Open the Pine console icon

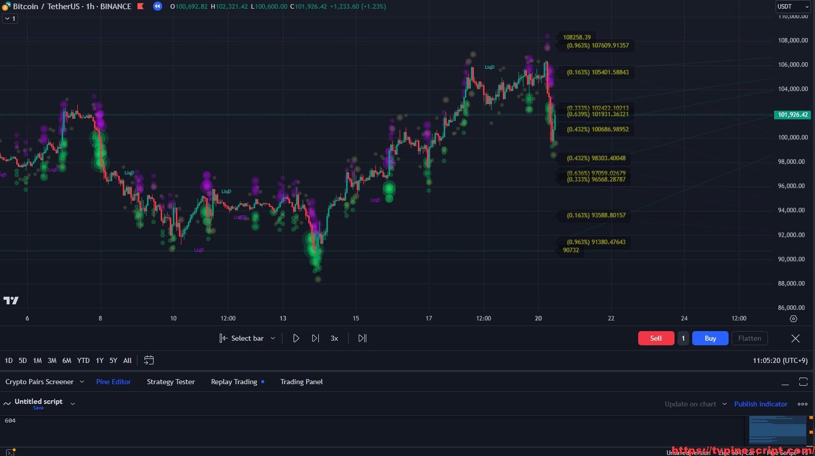coord(9,452)
